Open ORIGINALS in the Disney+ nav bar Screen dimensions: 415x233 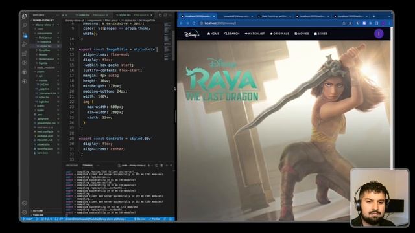(x=279, y=34)
